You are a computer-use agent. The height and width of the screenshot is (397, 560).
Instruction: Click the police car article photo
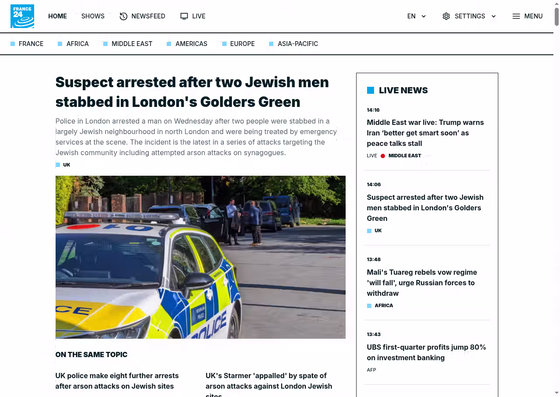(200, 257)
